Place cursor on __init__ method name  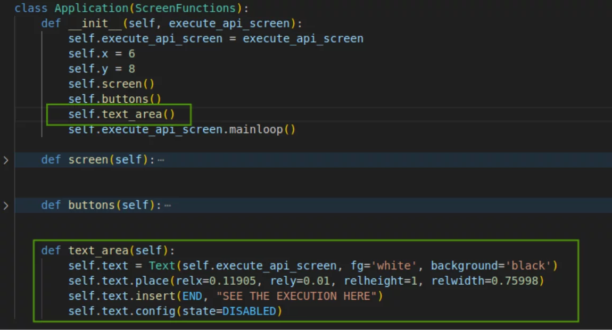95,23
